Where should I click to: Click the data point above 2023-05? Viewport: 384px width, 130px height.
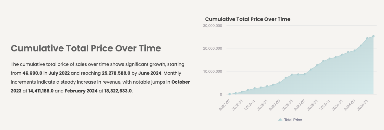(x=292, y=75)
